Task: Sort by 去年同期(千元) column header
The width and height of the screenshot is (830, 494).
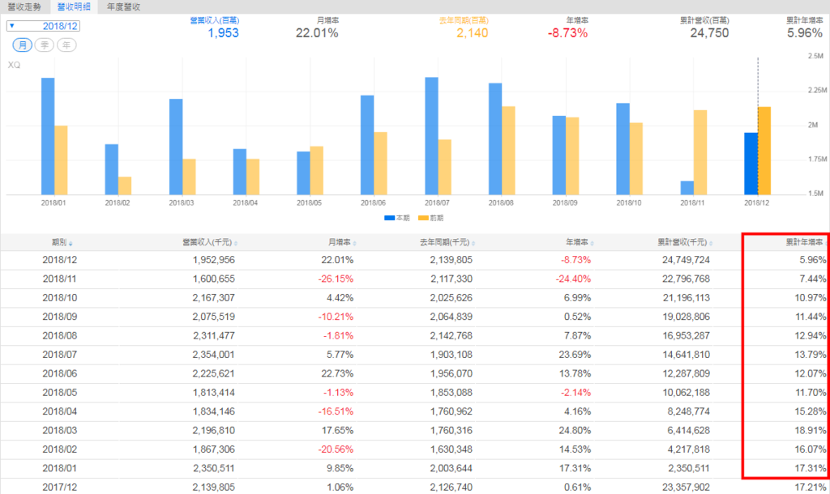Action: [x=447, y=242]
